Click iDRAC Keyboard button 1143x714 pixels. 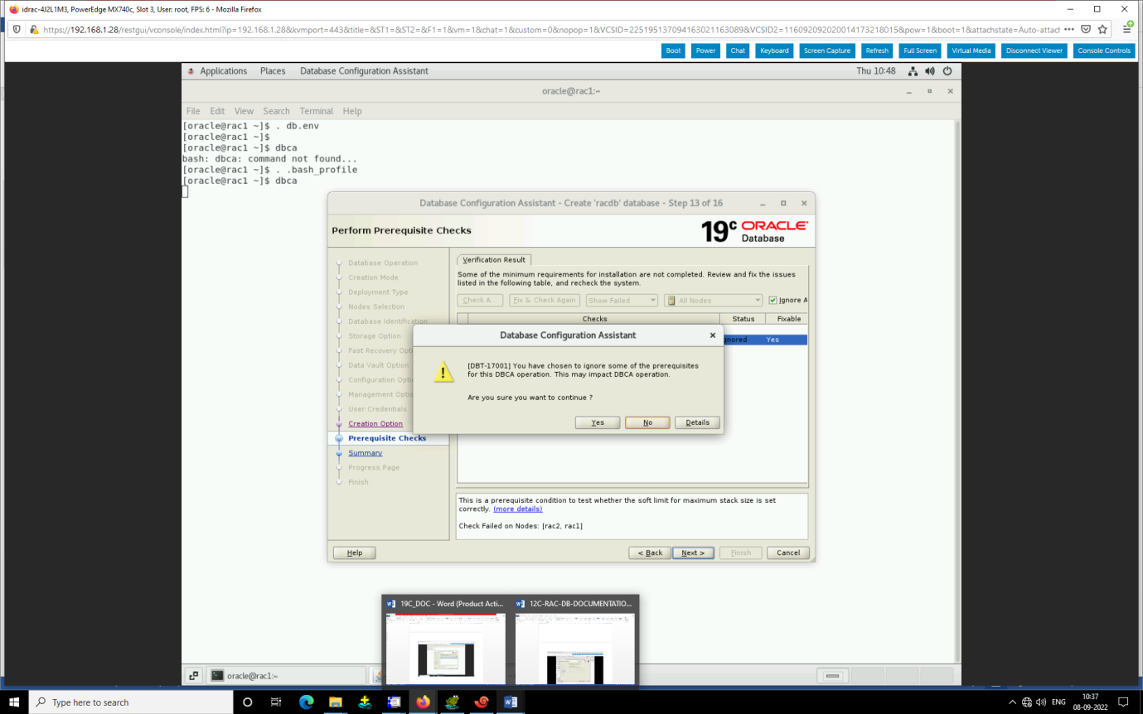tap(774, 51)
